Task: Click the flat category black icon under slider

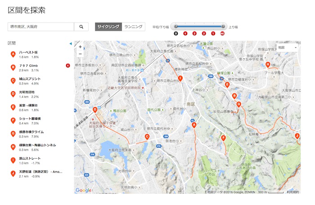Action: pyautogui.click(x=176, y=34)
